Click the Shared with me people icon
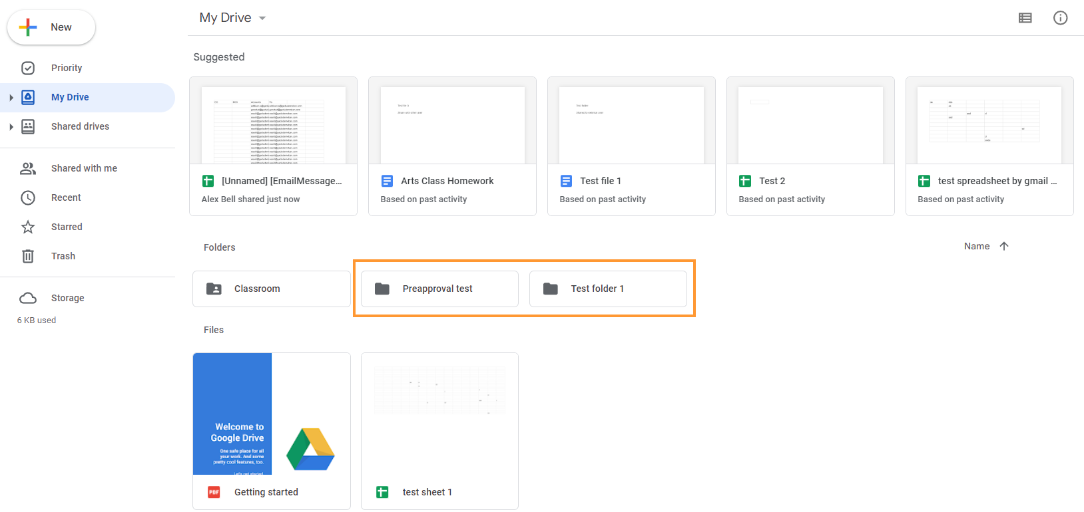This screenshot has height=512, width=1084. click(28, 168)
